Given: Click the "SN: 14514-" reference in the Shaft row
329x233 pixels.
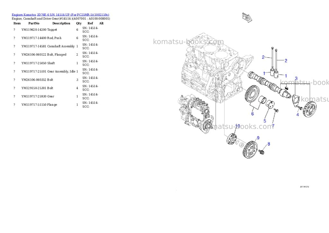Looking at the screenshot, I should click(x=90, y=61).
